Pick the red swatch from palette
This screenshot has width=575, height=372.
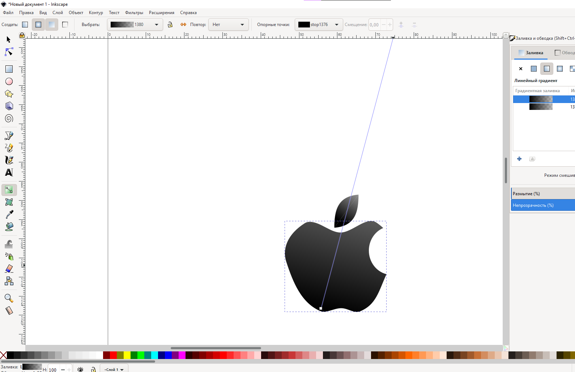[113, 355]
